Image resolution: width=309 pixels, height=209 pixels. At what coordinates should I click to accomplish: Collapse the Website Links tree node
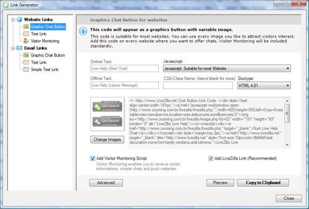tap(13, 20)
